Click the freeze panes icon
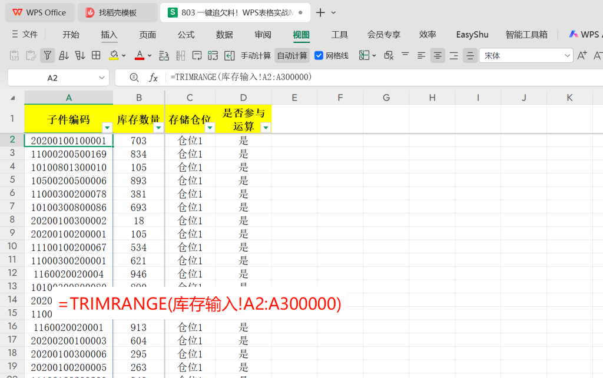603x378 pixels. tap(364, 56)
